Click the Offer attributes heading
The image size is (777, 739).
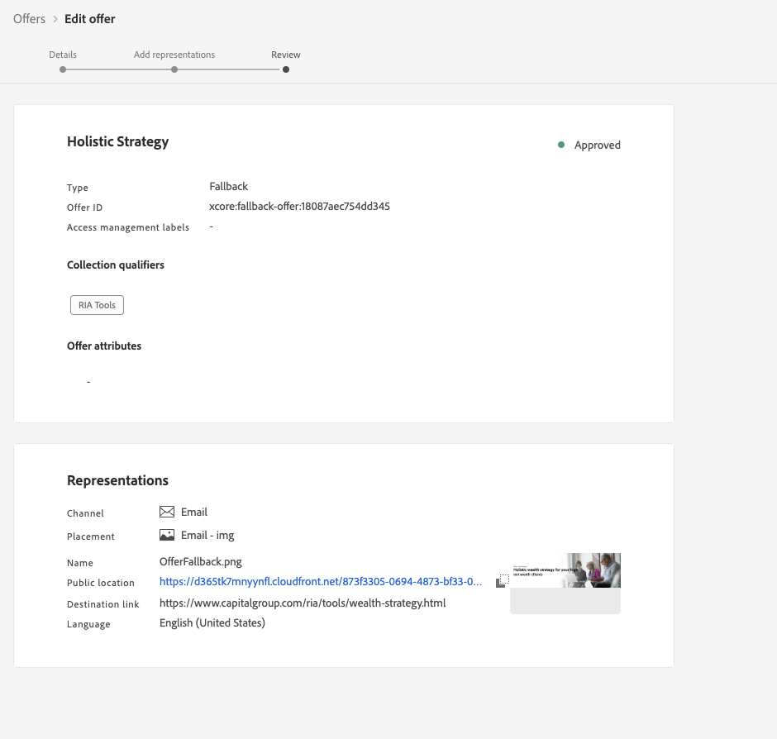(x=104, y=346)
